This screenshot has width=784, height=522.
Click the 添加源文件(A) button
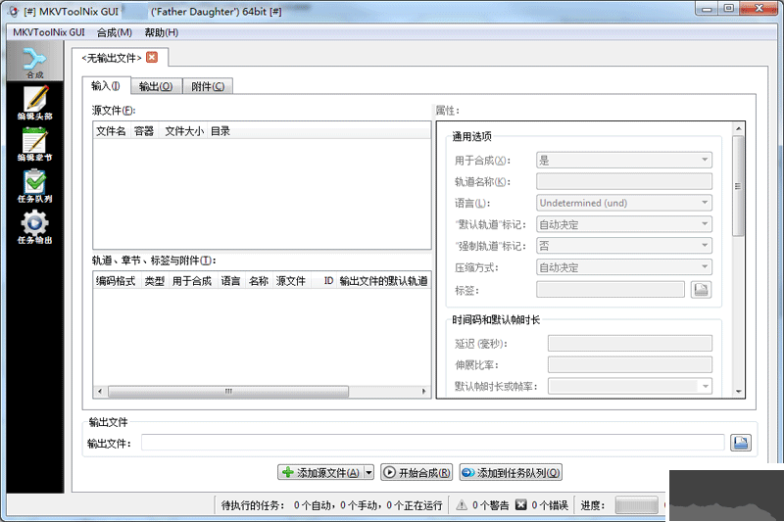click(321, 473)
